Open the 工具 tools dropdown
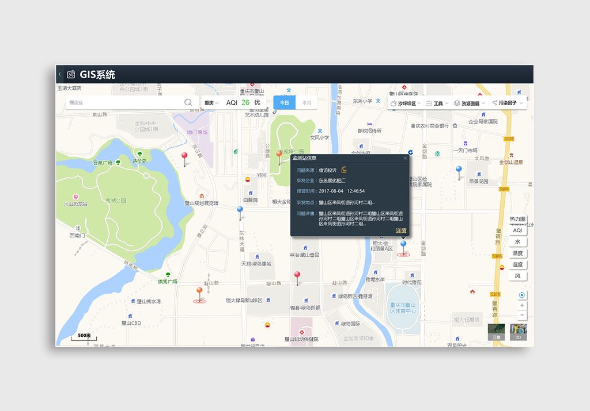590x411 pixels. [x=437, y=103]
